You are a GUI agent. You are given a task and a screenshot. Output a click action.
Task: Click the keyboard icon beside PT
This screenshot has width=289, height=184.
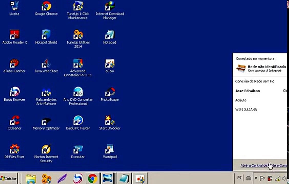pos(248,178)
